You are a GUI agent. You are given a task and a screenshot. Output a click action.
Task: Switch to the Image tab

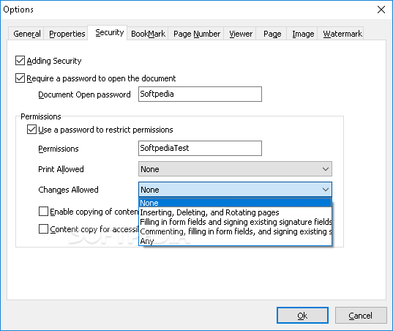click(x=303, y=34)
